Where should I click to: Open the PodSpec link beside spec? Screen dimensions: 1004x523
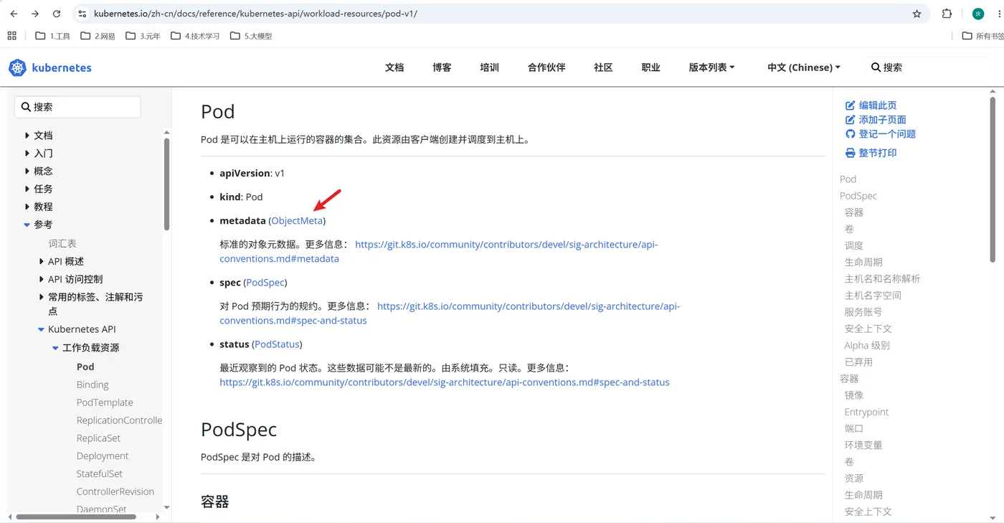click(265, 283)
